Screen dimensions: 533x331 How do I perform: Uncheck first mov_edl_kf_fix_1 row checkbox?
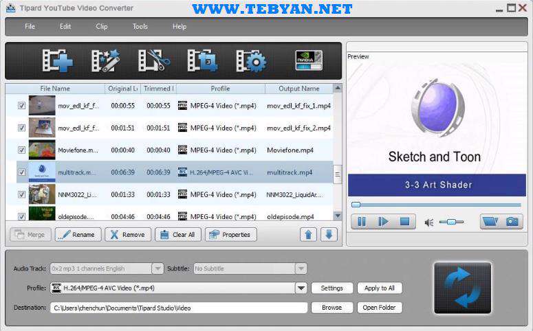pyautogui.click(x=21, y=105)
